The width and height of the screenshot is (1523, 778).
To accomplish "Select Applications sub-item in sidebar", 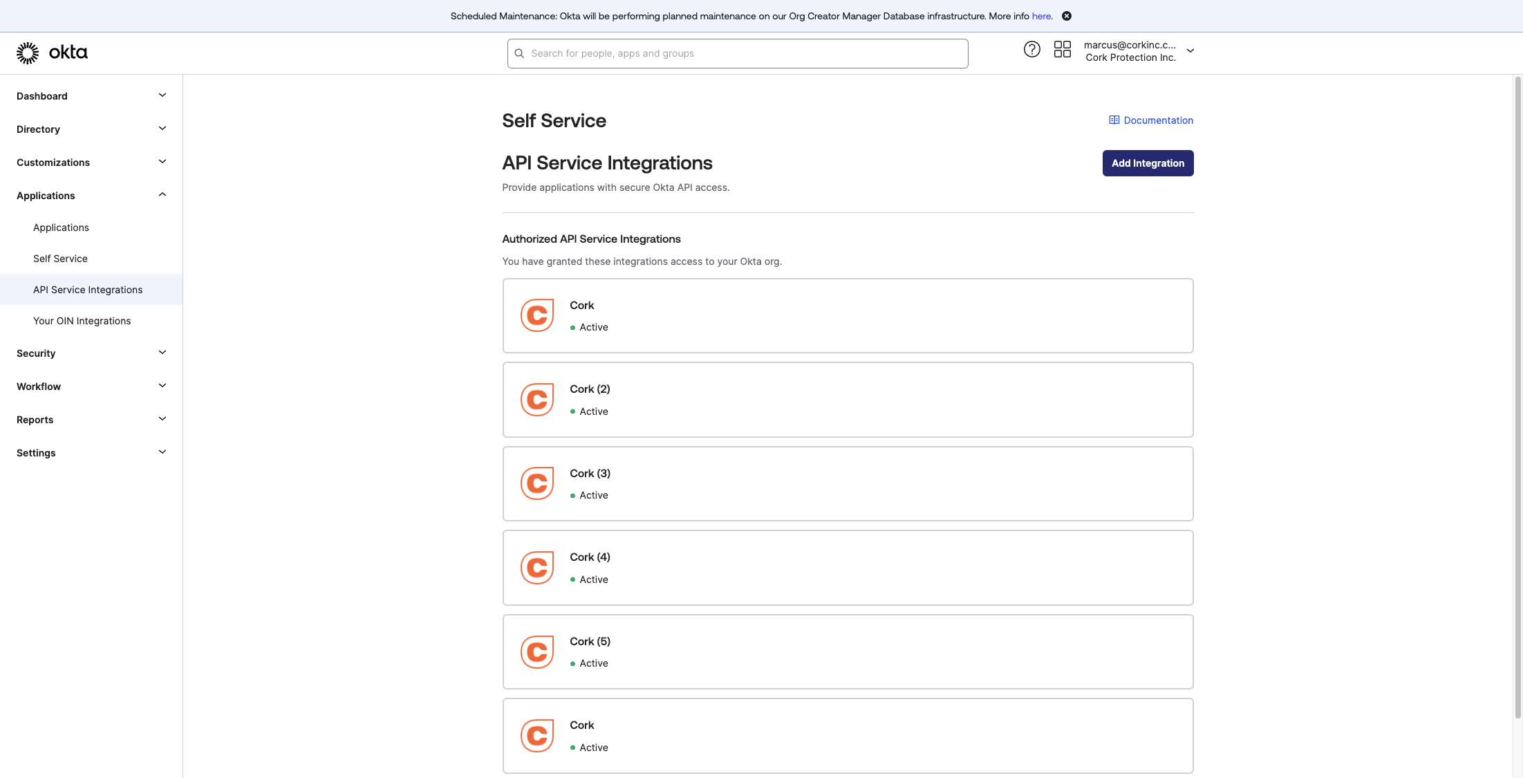I will point(61,228).
